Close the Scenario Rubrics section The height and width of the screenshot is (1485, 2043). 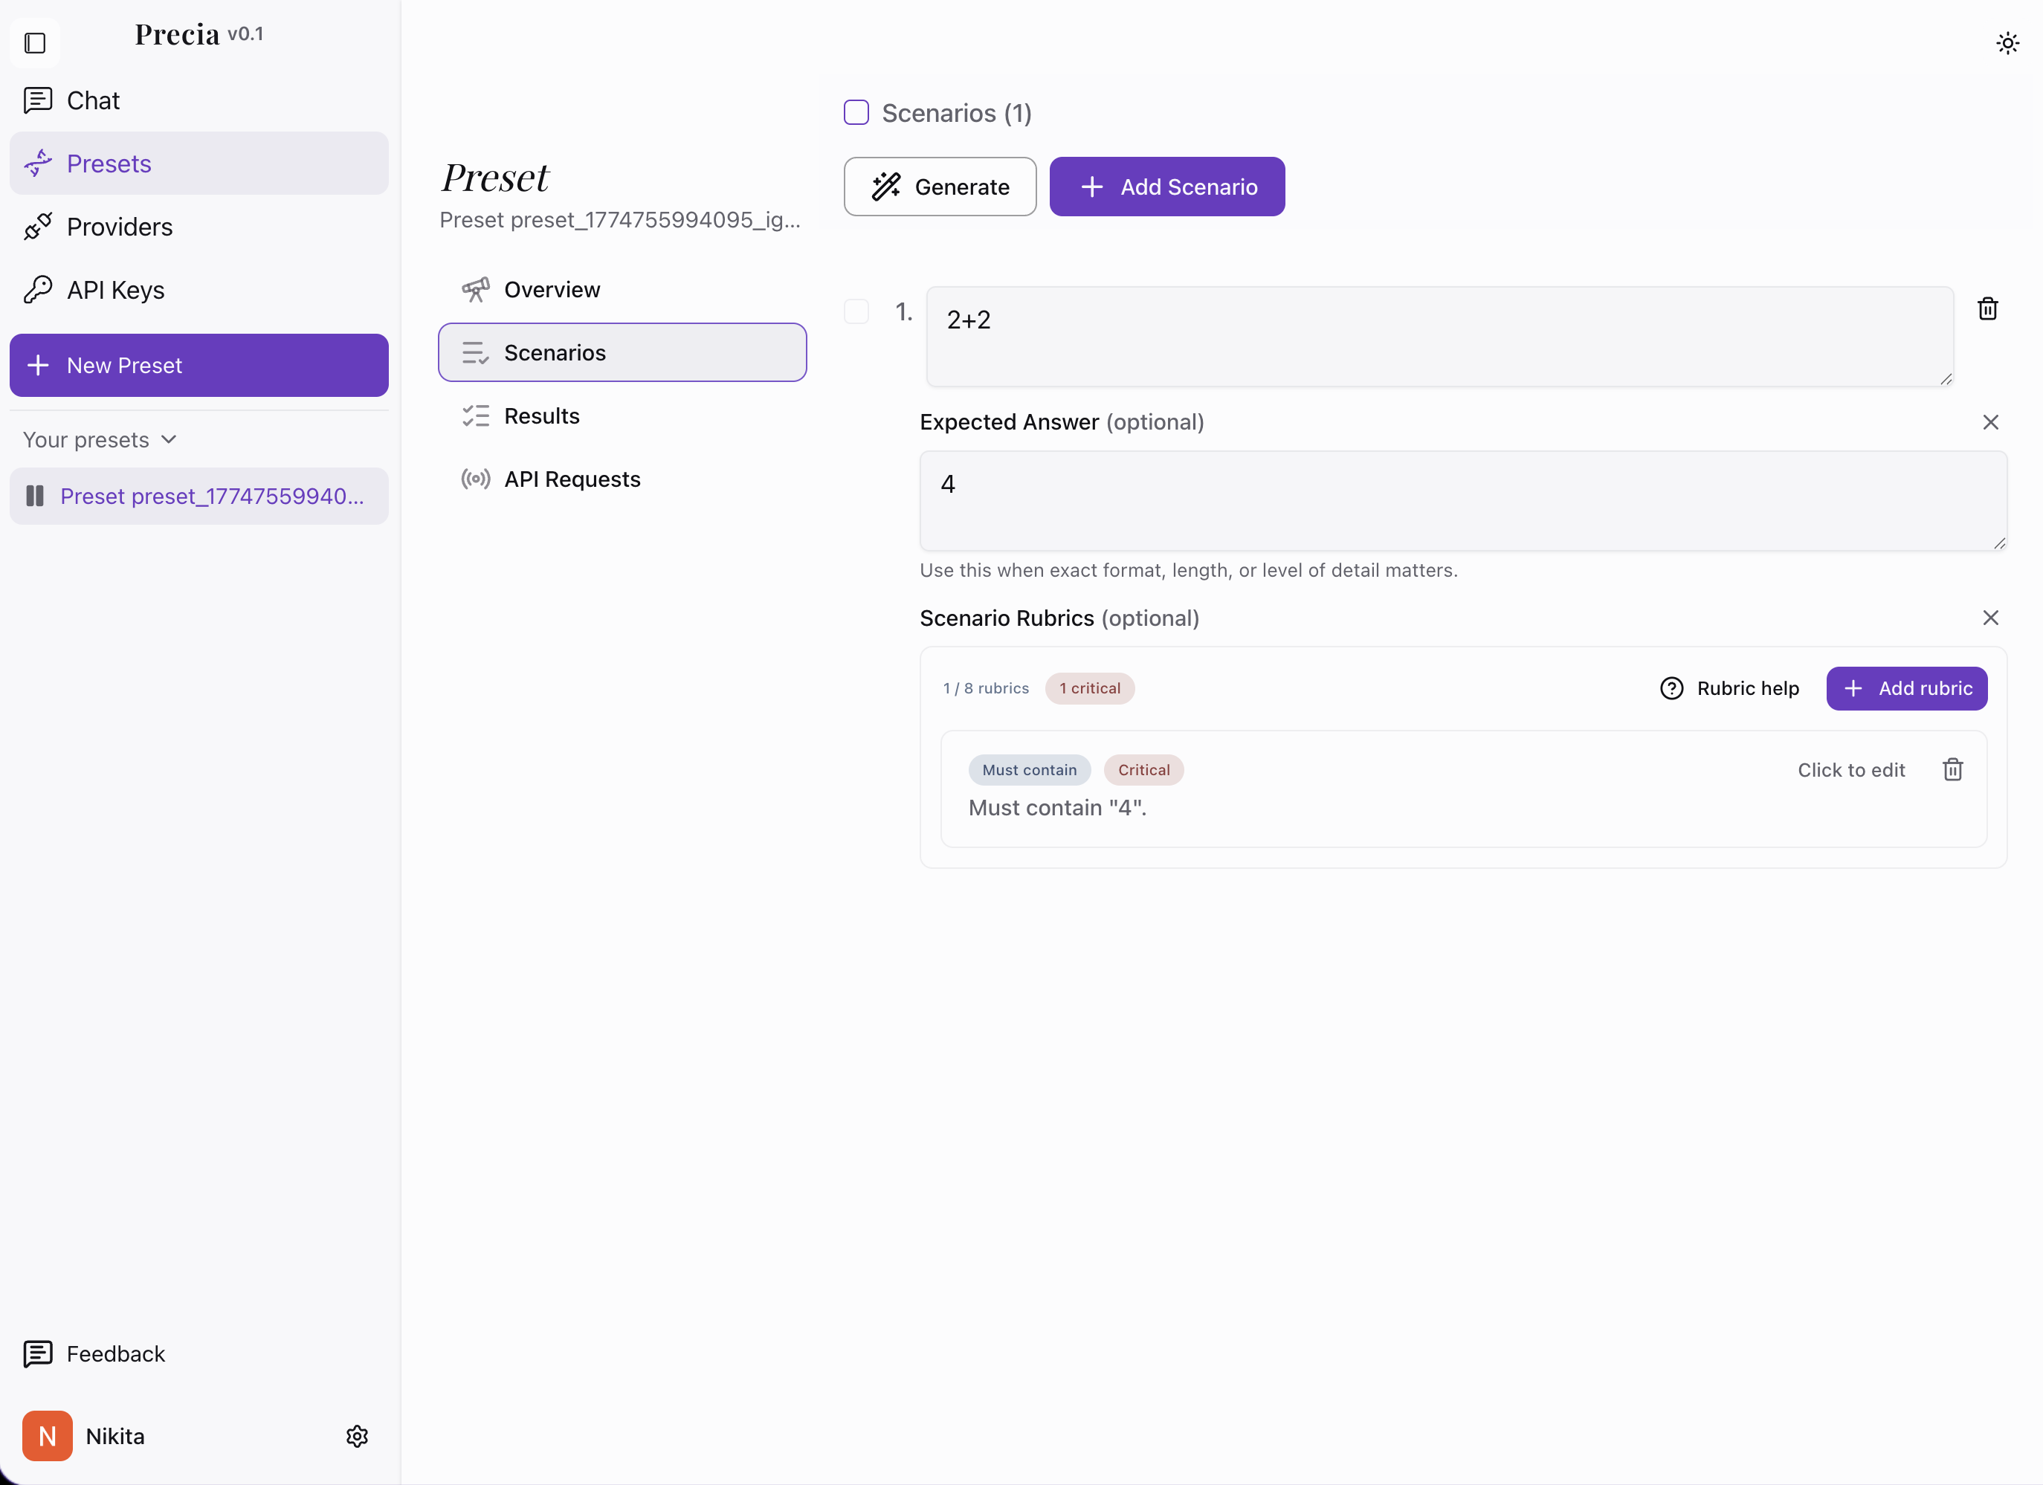click(x=1990, y=618)
